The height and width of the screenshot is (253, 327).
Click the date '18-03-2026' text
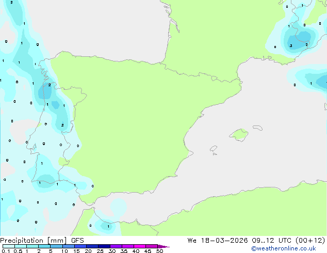click(224, 241)
